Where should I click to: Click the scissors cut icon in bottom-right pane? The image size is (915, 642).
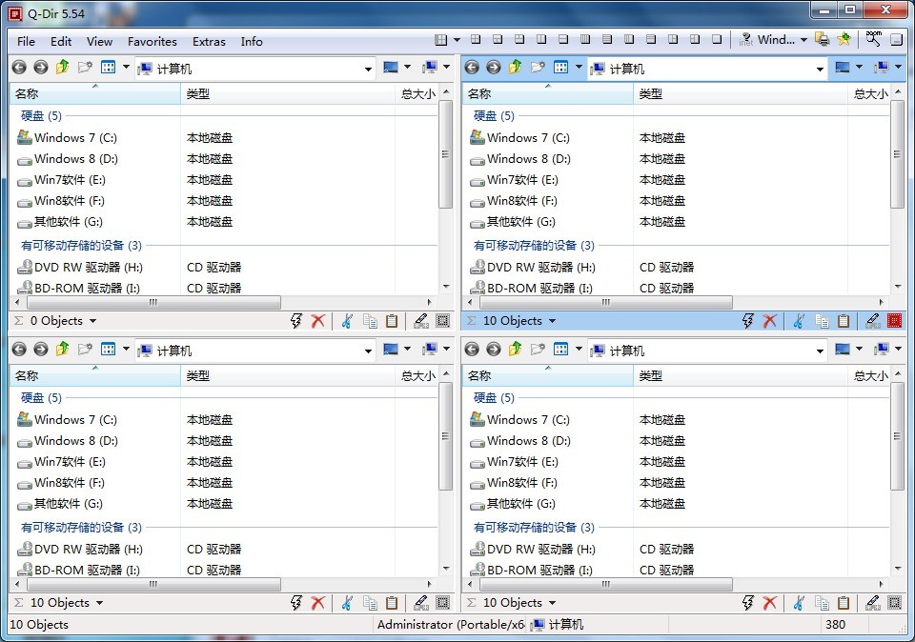pyautogui.click(x=799, y=603)
